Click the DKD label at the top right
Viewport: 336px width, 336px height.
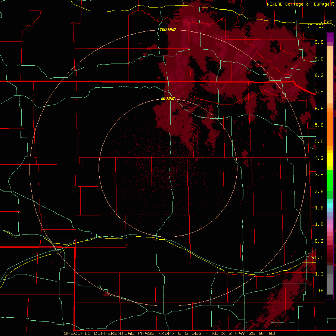pos(328,22)
